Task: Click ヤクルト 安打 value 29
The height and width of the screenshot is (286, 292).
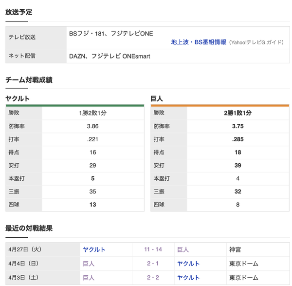Action: coord(93,165)
